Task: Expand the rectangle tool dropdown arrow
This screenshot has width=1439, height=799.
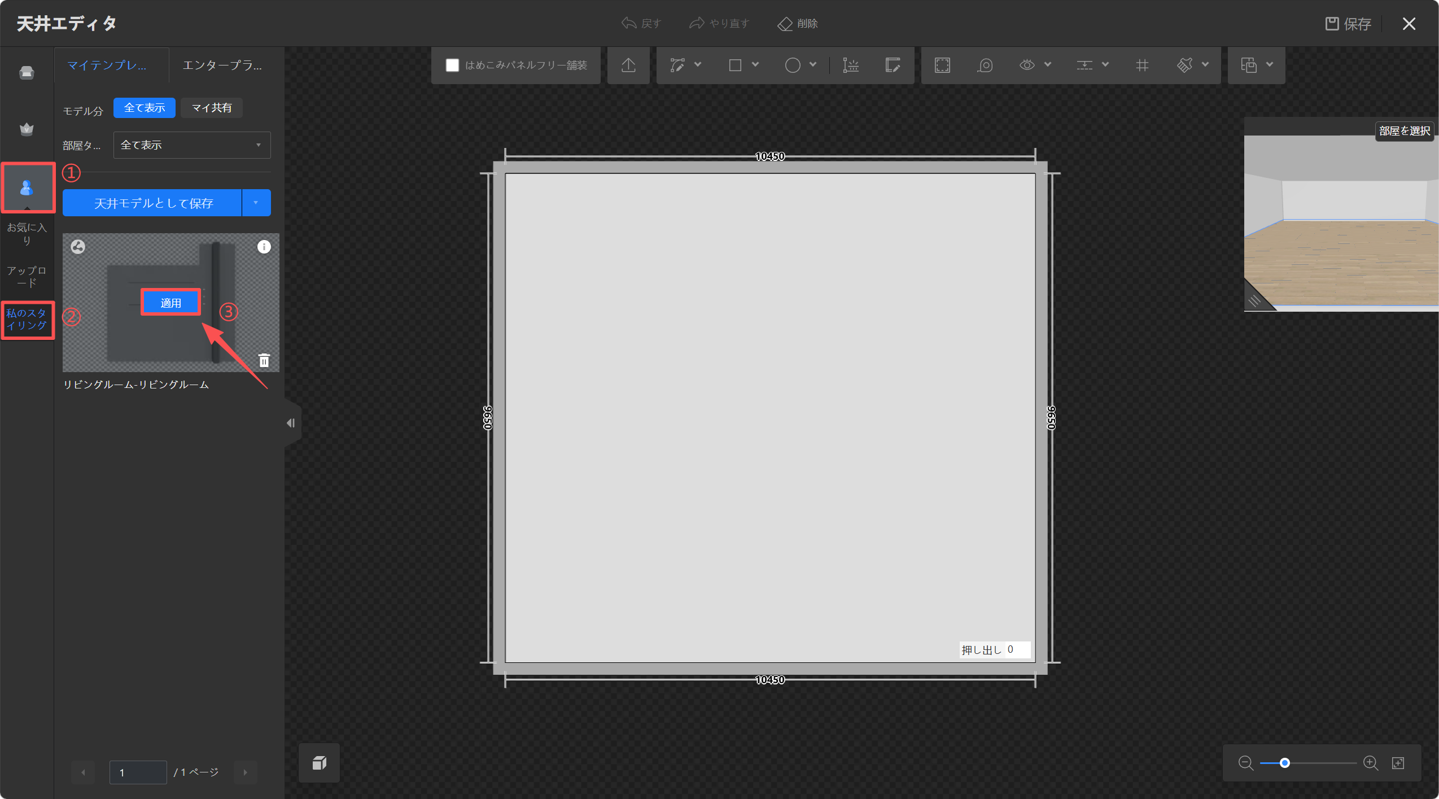Action: (x=755, y=65)
